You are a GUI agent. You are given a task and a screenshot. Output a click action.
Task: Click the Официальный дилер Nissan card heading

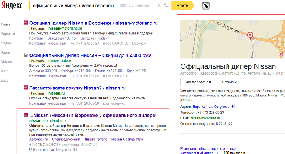click(x=228, y=66)
